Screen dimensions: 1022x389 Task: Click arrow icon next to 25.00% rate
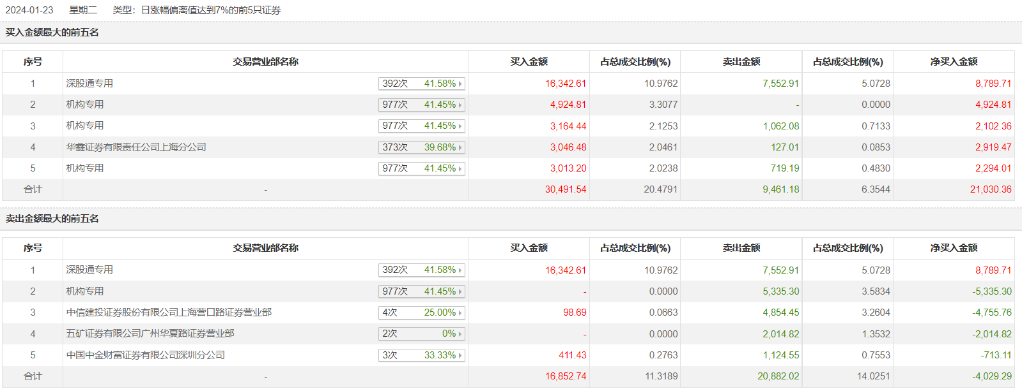[x=460, y=313]
